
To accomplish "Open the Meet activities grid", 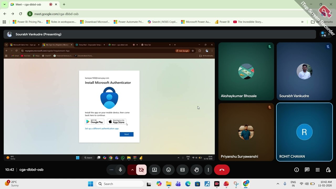I will pos(318,170).
